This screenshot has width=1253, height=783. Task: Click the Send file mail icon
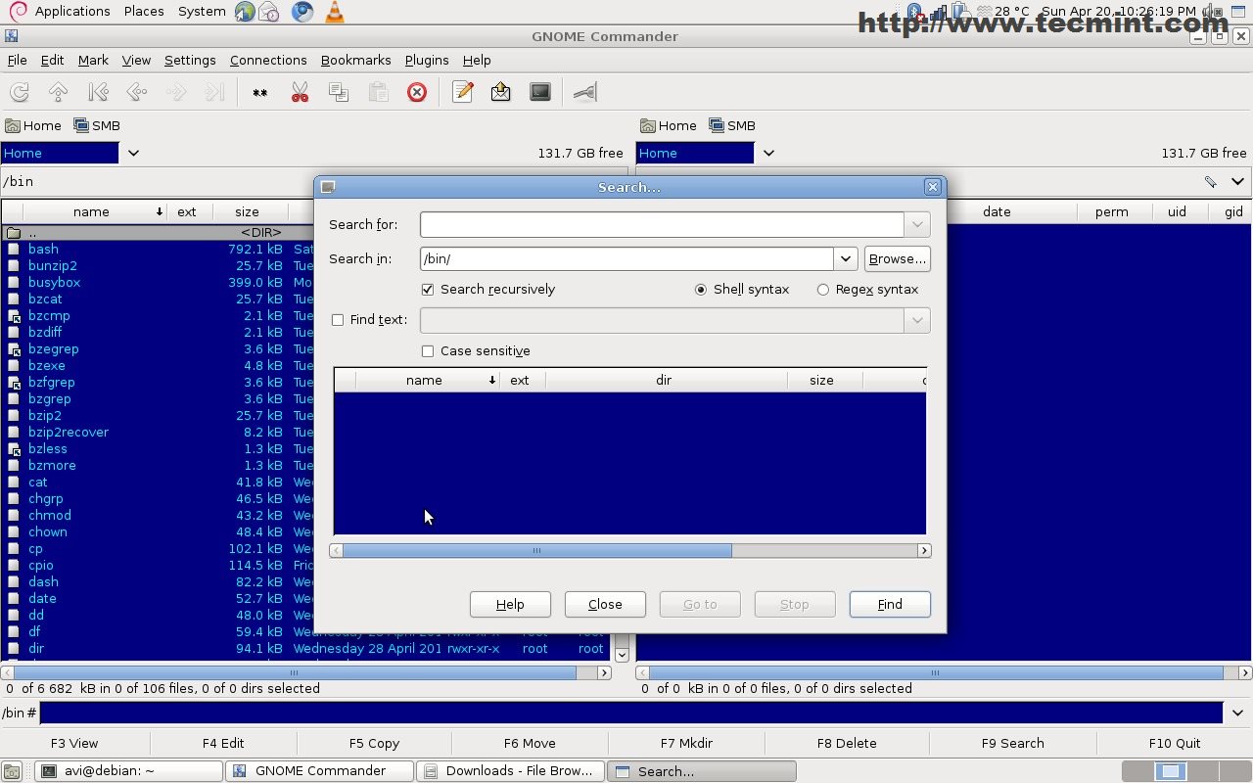point(501,92)
